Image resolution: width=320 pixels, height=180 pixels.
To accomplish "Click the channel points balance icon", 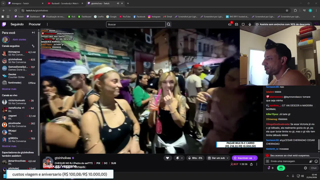I will [x=269, y=168].
